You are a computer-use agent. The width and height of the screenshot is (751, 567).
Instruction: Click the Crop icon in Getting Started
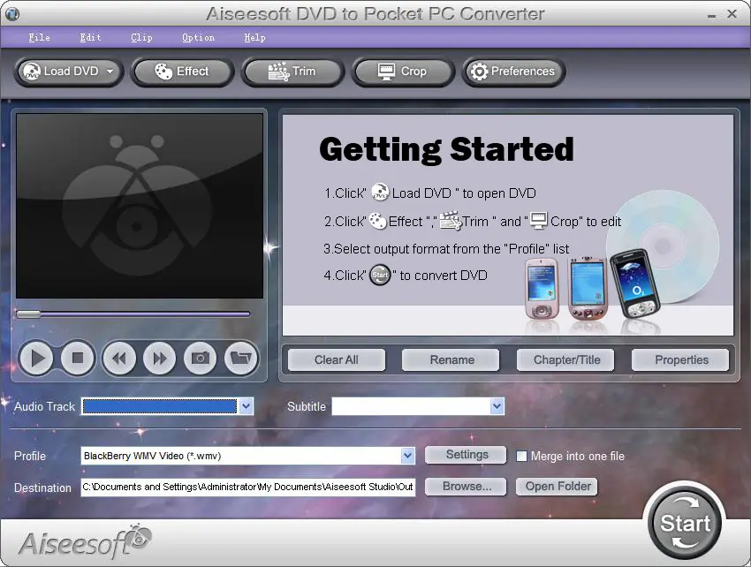click(x=538, y=220)
